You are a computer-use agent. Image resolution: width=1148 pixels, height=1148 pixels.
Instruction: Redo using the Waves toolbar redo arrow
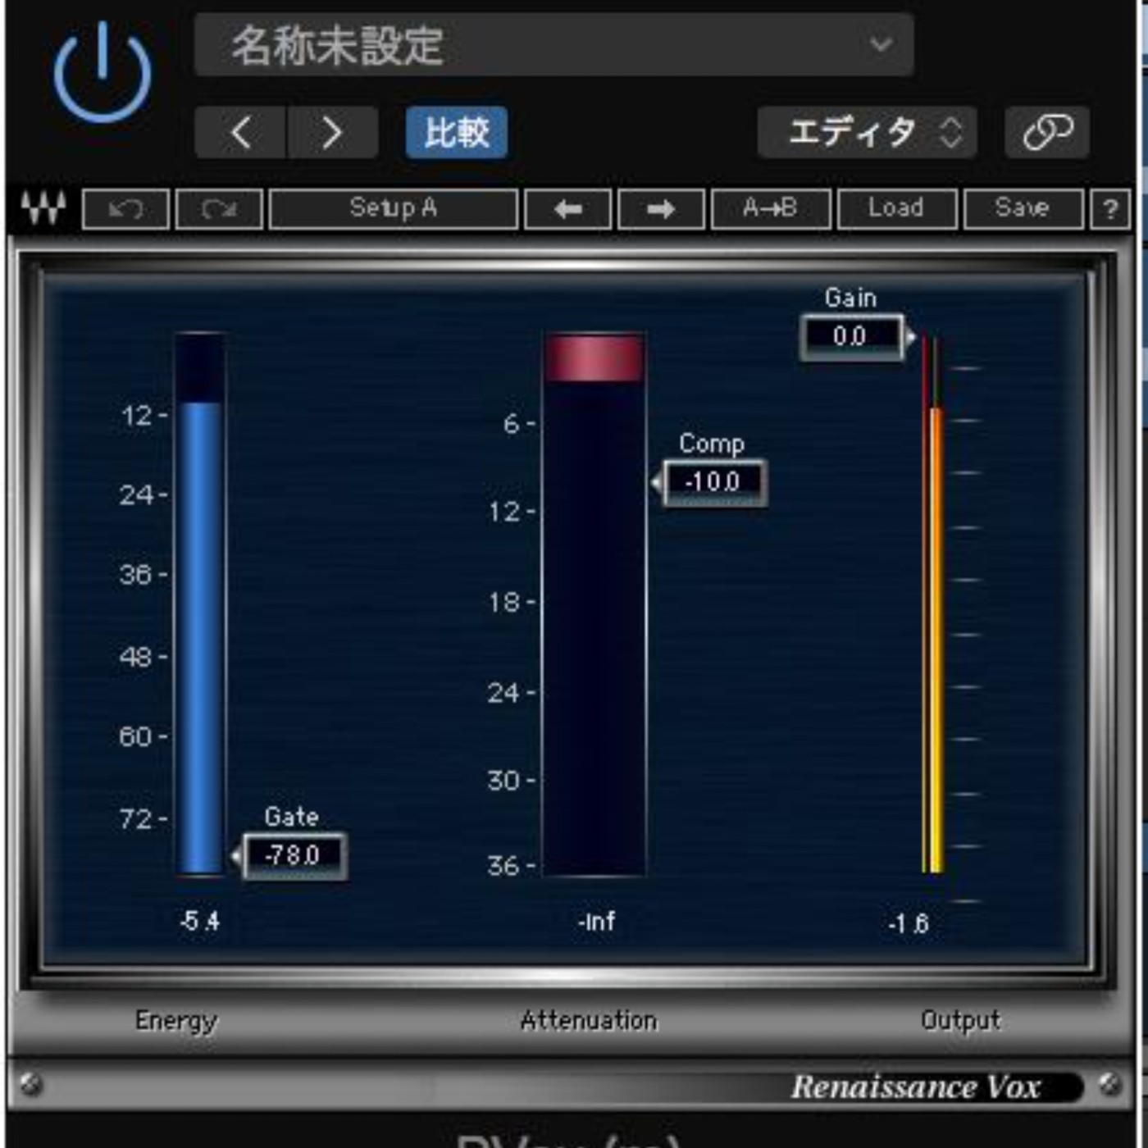pyautogui.click(x=219, y=210)
